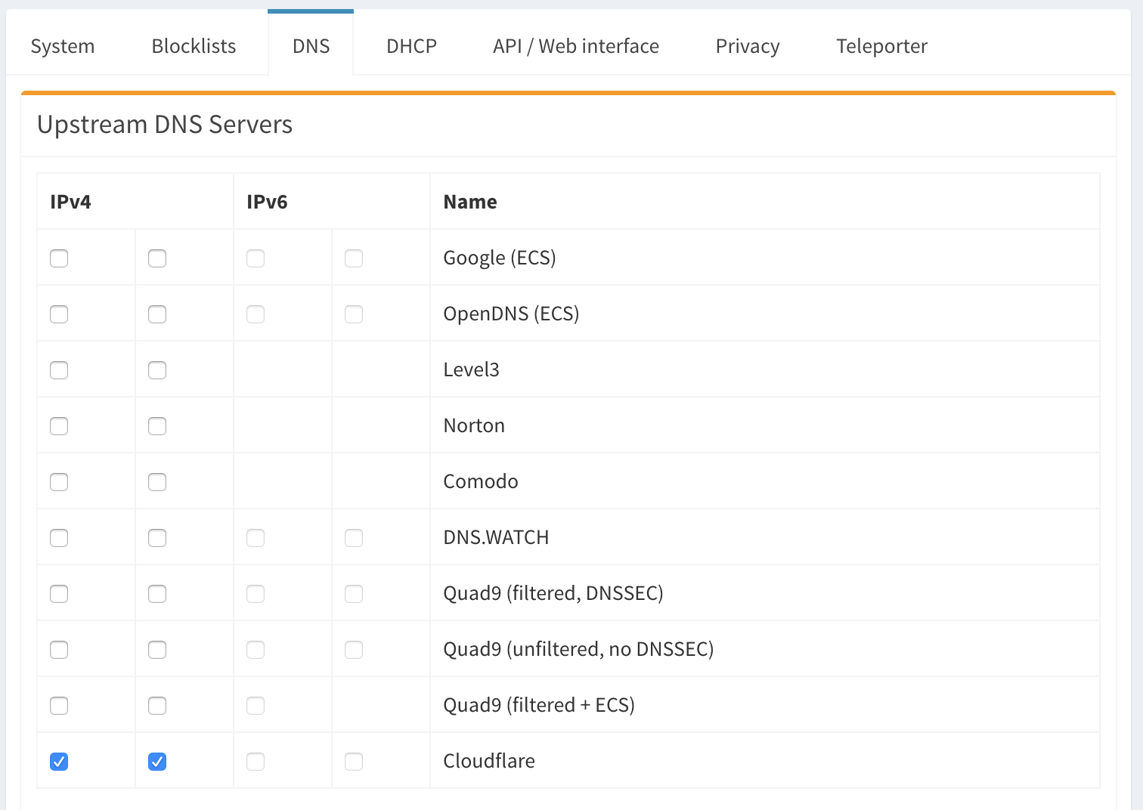
Task: Open the Teleporter tab
Action: click(881, 46)
